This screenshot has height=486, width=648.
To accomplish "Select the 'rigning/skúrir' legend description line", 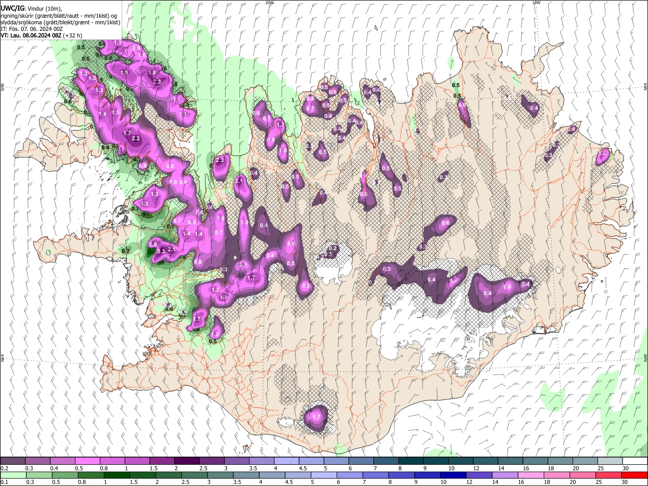I will [59, 16].
